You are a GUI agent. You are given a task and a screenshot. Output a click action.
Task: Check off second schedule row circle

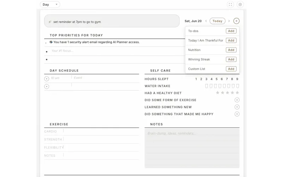pos(47,86)
